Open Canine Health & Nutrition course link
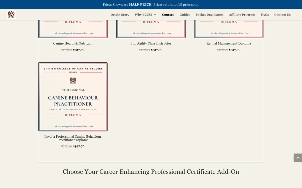The width and height of the screenshot is (302, 188). coord(73,43)
